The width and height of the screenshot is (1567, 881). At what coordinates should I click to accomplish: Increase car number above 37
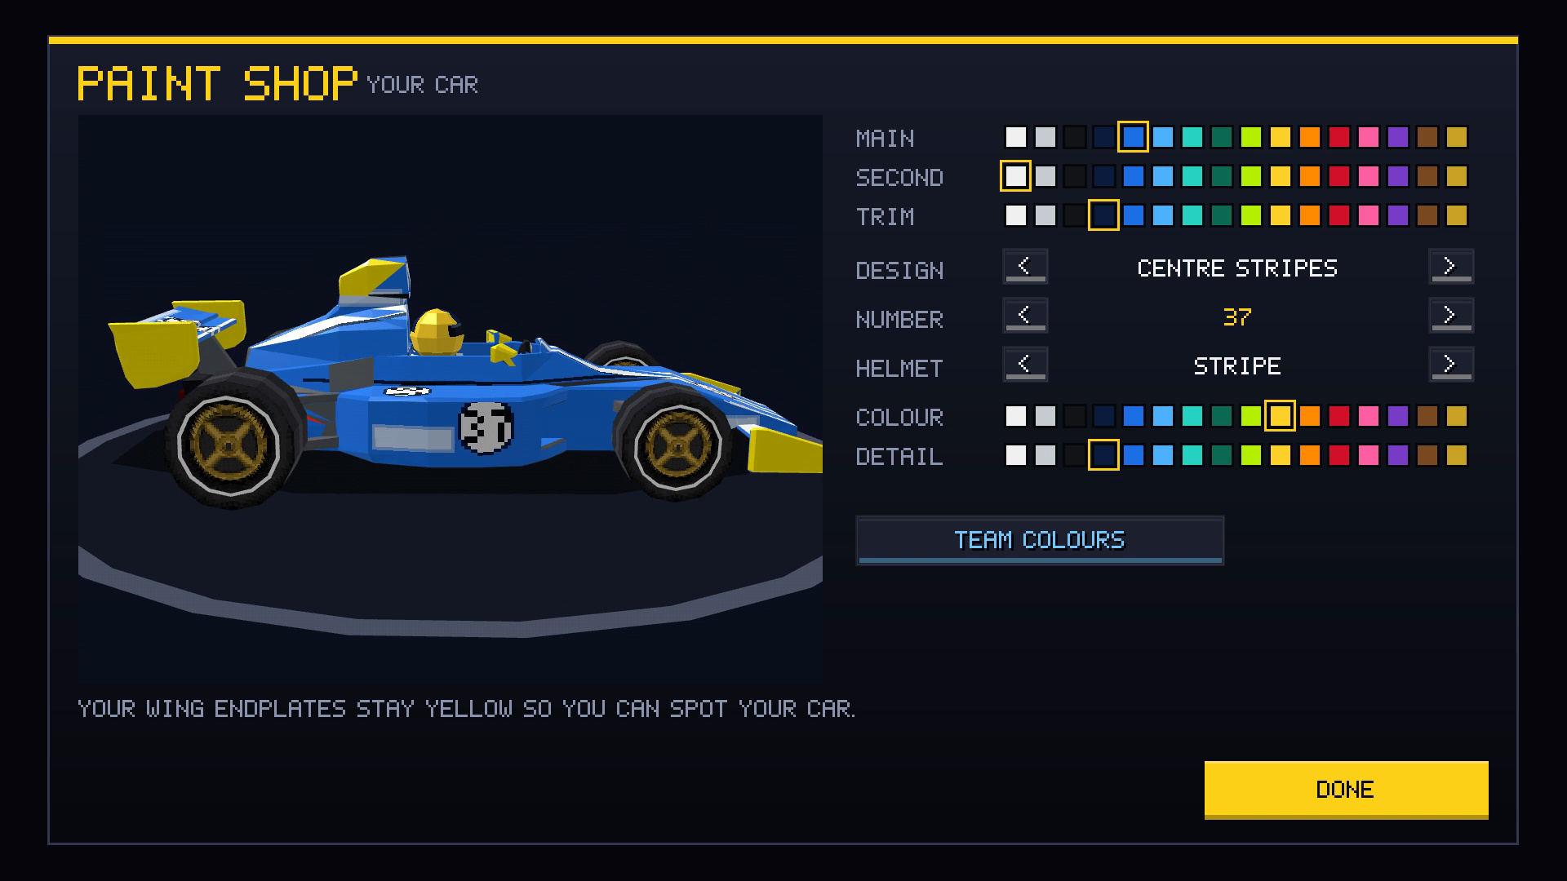[x=1451, y=316]
